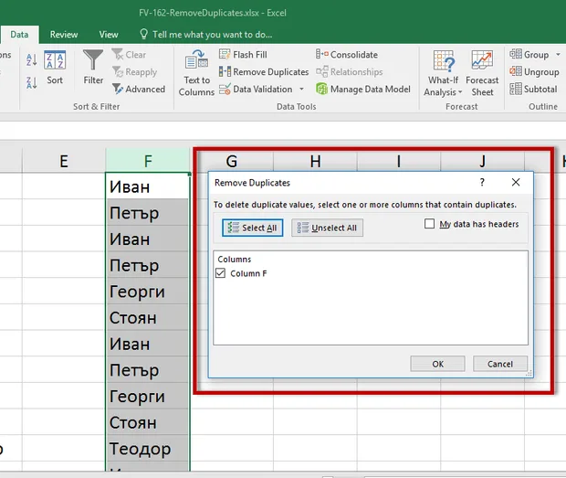Click the Select All button in dialog
This screenshot has height=478, width=566.
252,228
